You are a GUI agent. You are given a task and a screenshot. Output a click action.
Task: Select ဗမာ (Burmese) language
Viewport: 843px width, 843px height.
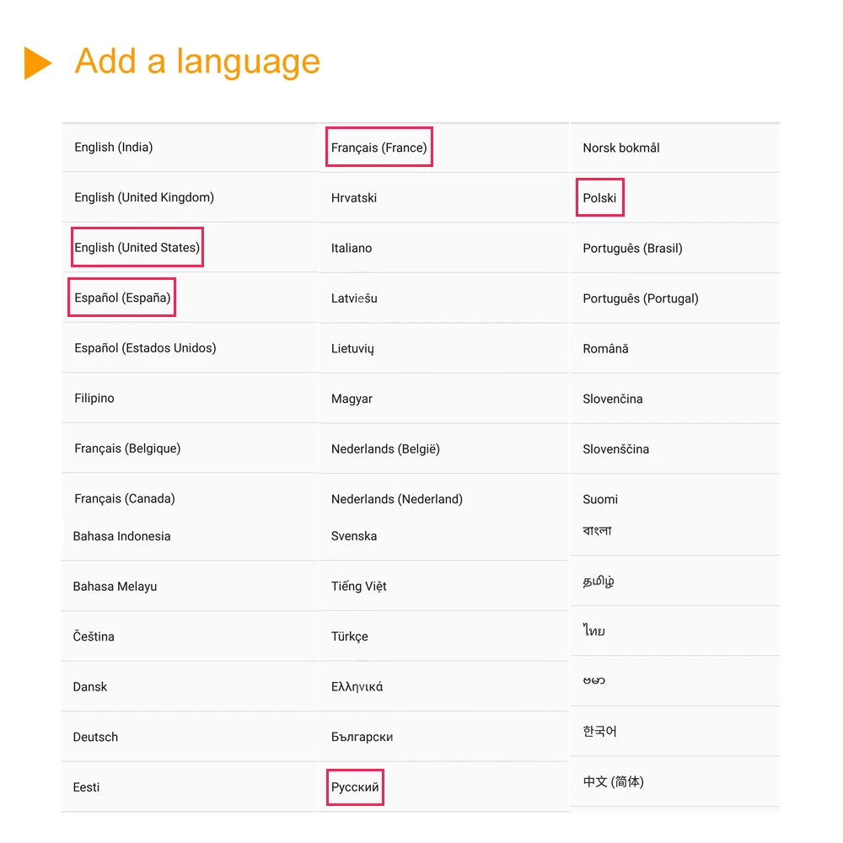594,680
